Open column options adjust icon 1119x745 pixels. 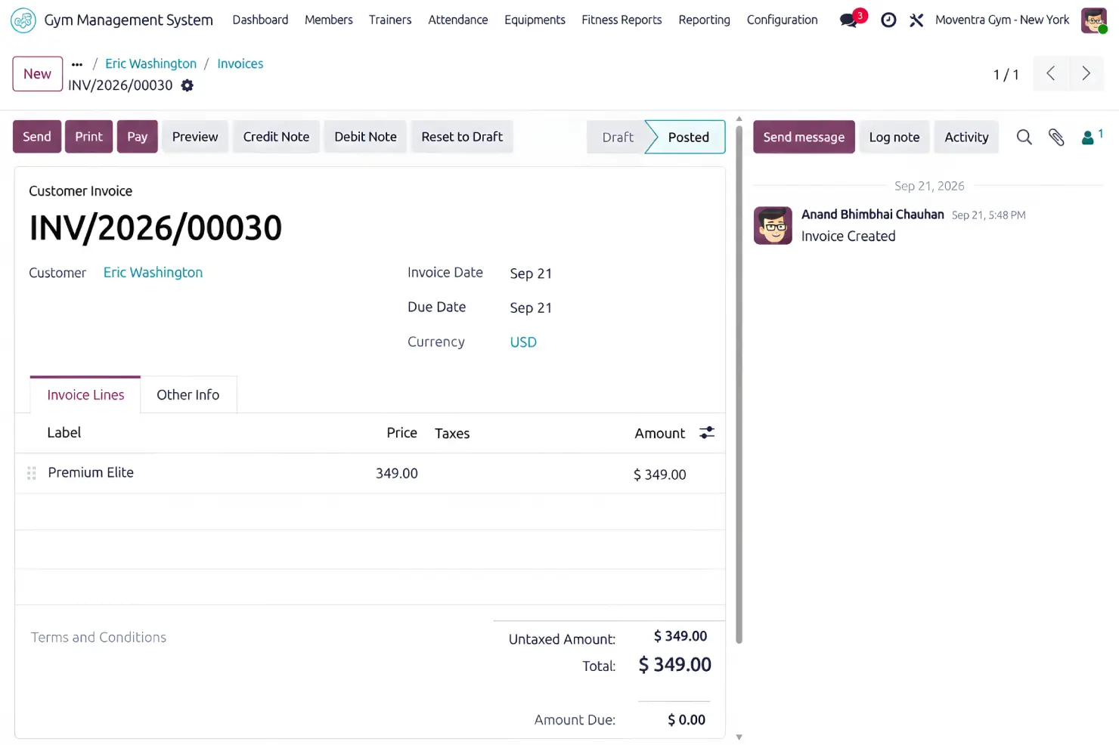[707, 433]
